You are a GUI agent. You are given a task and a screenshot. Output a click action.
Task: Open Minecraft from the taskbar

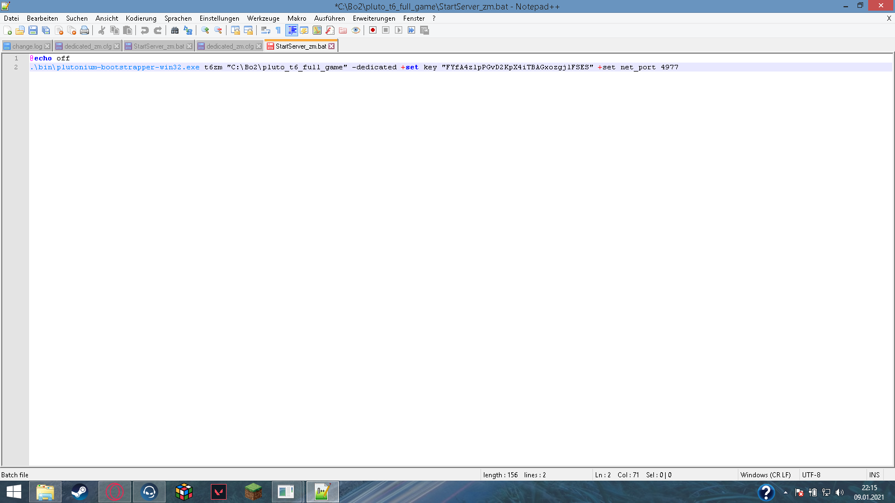coord(253,492)
